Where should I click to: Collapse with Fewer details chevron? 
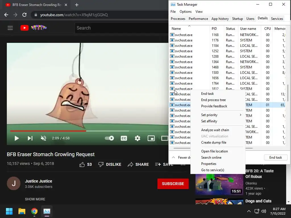tap(173, 157)
